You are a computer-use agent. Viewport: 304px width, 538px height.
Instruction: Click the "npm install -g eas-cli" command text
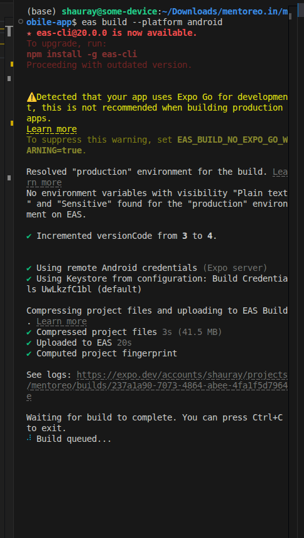[x=82, y=54]
